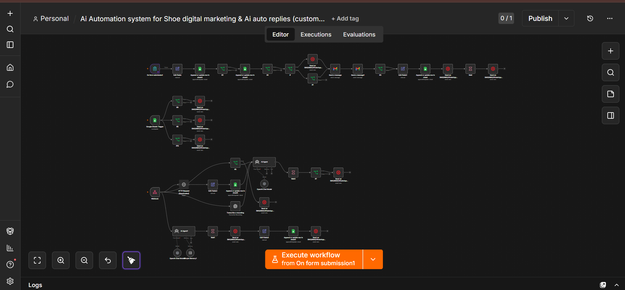This screenshot has height=290, width=625.
Task: Click Execute workflow from On form submission1
Action: 314,259
